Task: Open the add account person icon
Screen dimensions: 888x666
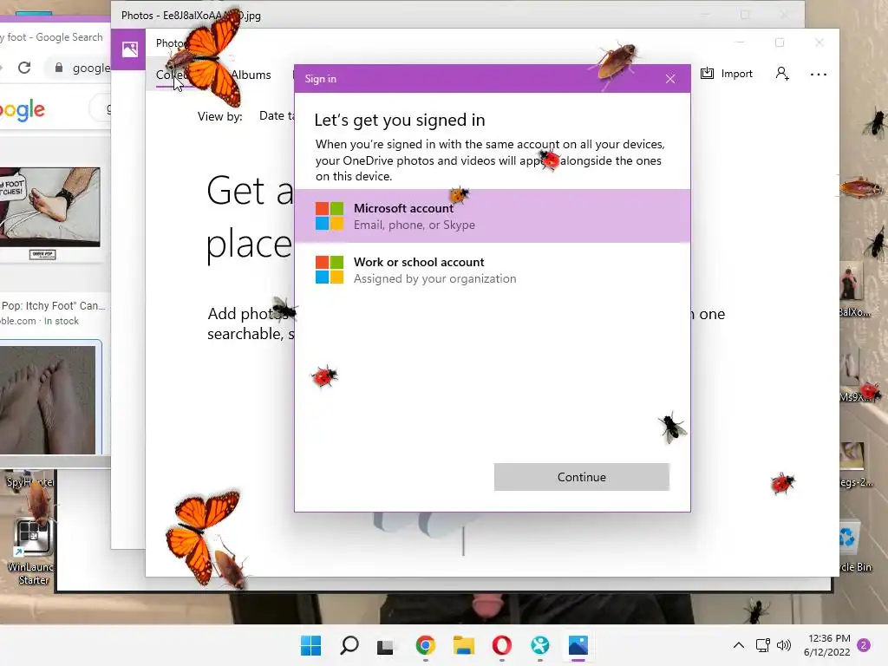Action: 782,74
